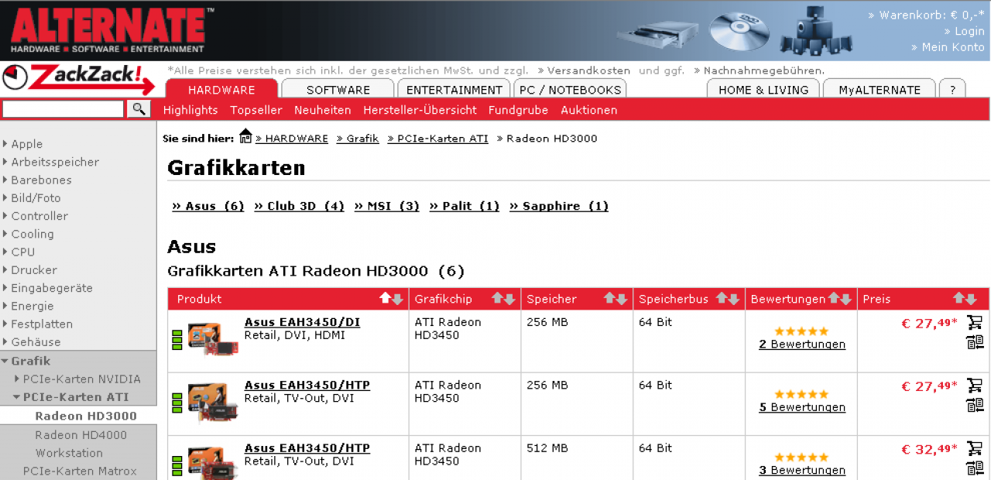Sort Grafikchip column descending arrow

(x=509, y=299)
